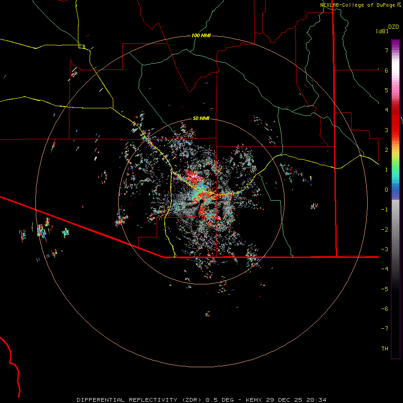Image resolution: width=403 pixels, height=403 pixels.
Task: Click the scale value "4"
Action: pos(386,110)
